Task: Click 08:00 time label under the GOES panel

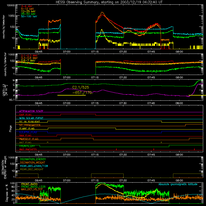Action: 179,103
